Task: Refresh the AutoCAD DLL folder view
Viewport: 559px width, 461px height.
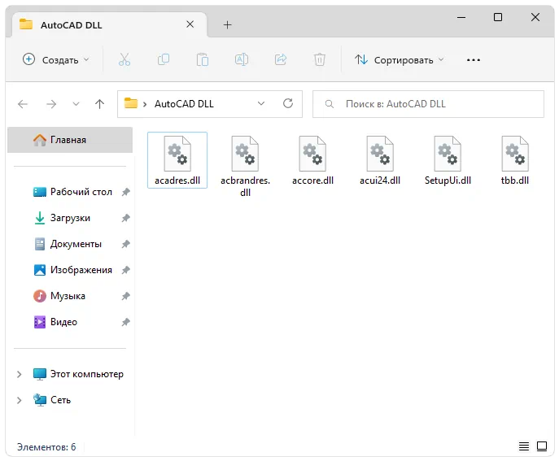Action: [288, 104]
